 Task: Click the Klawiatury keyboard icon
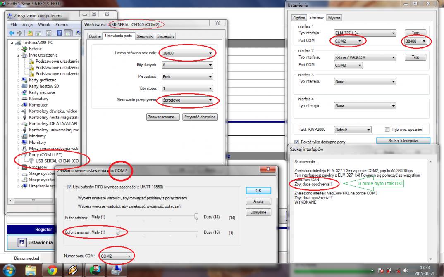pos(25,99)
